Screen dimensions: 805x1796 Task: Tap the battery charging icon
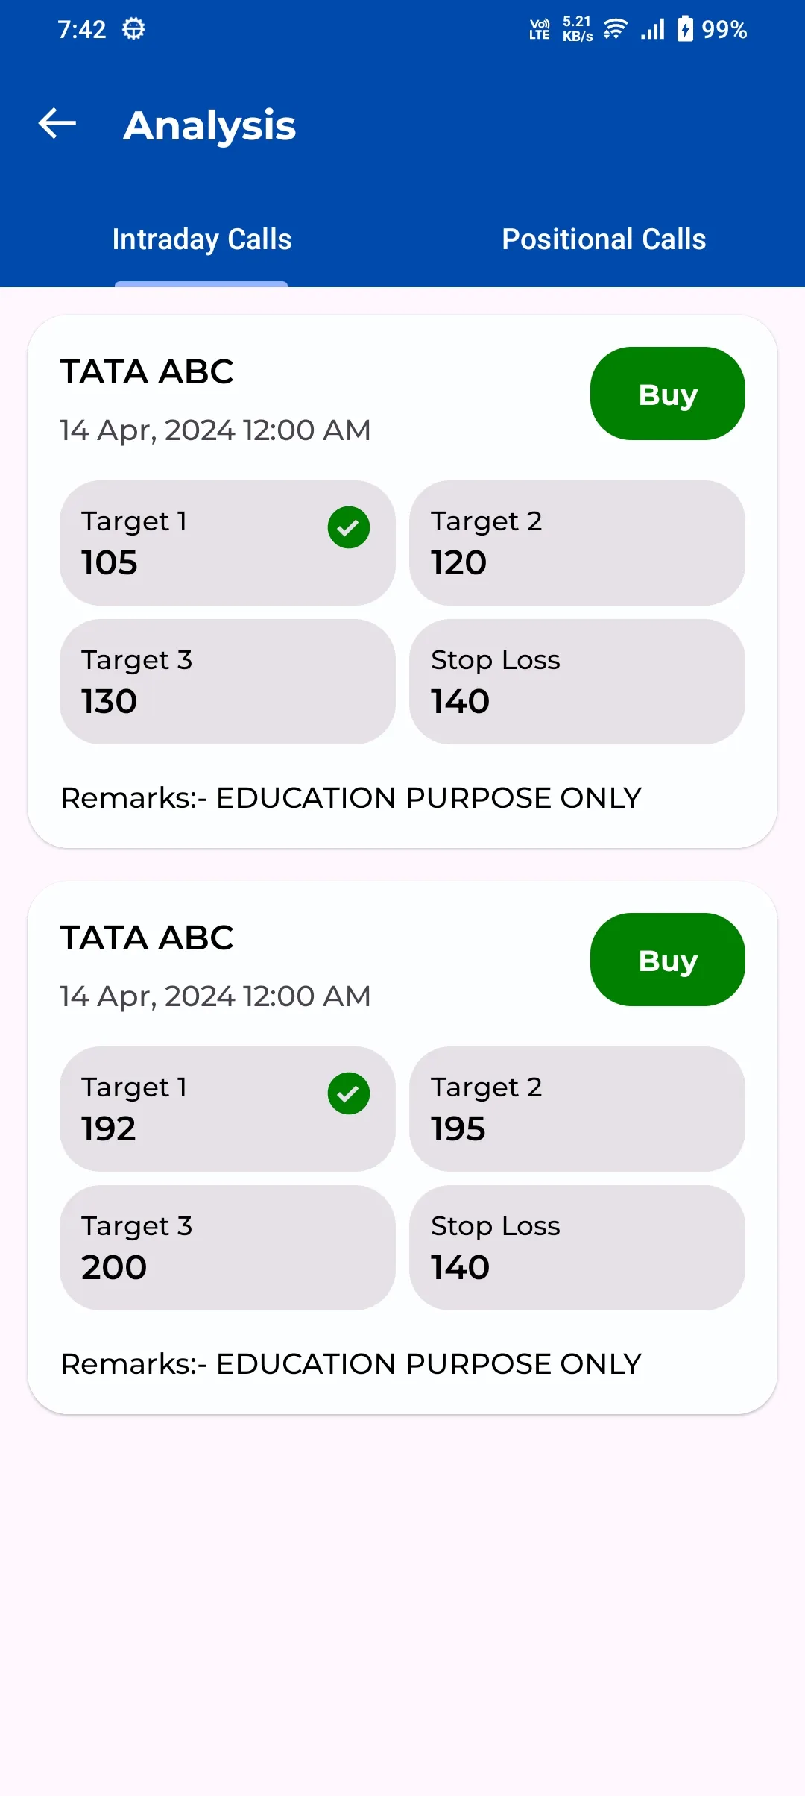pos(685,29)
